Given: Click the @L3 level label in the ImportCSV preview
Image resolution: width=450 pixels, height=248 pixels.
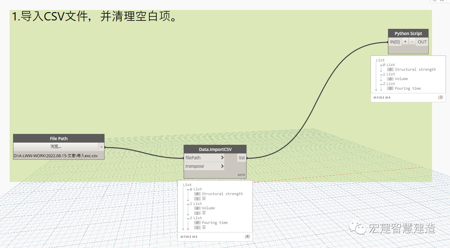Looking at the screenshot, I should (x=183, y=237).
